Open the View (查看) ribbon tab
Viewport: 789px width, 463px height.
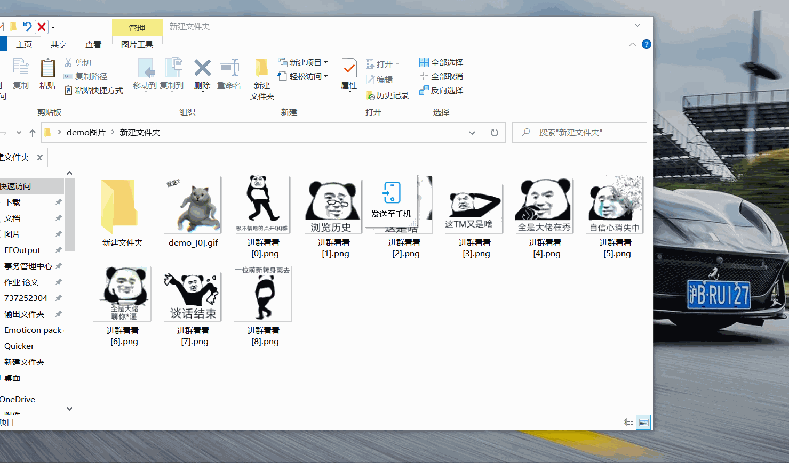pos(93,44)
